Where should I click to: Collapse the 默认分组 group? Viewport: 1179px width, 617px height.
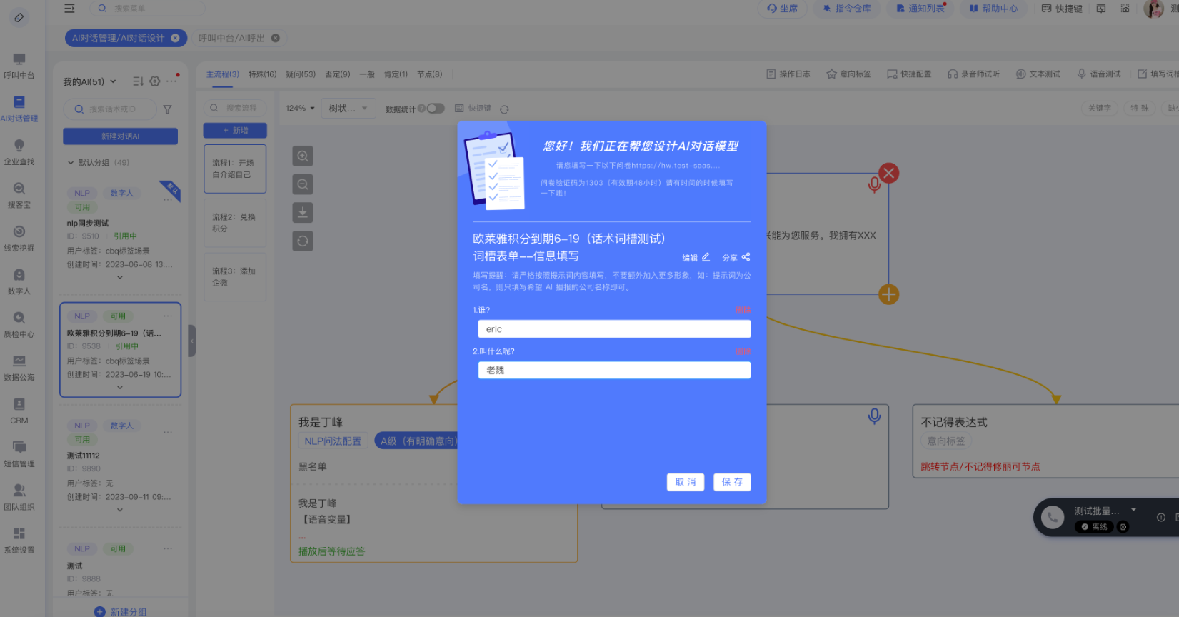71,163
